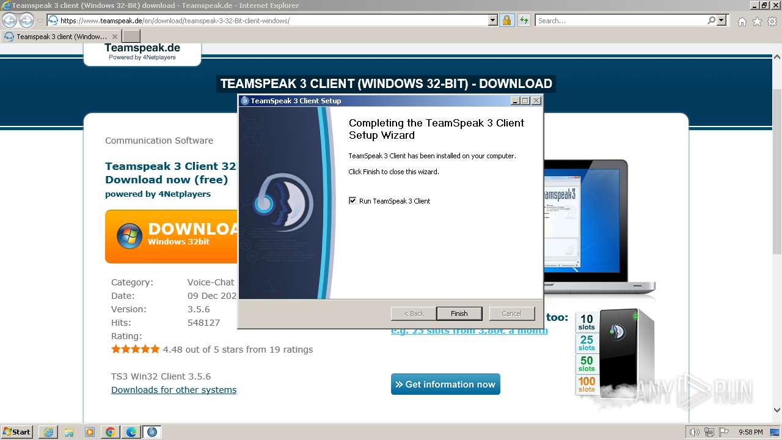Viewport: 782px width, 440px height.
Task: Open the Windows Start menu
Action: 17,431
